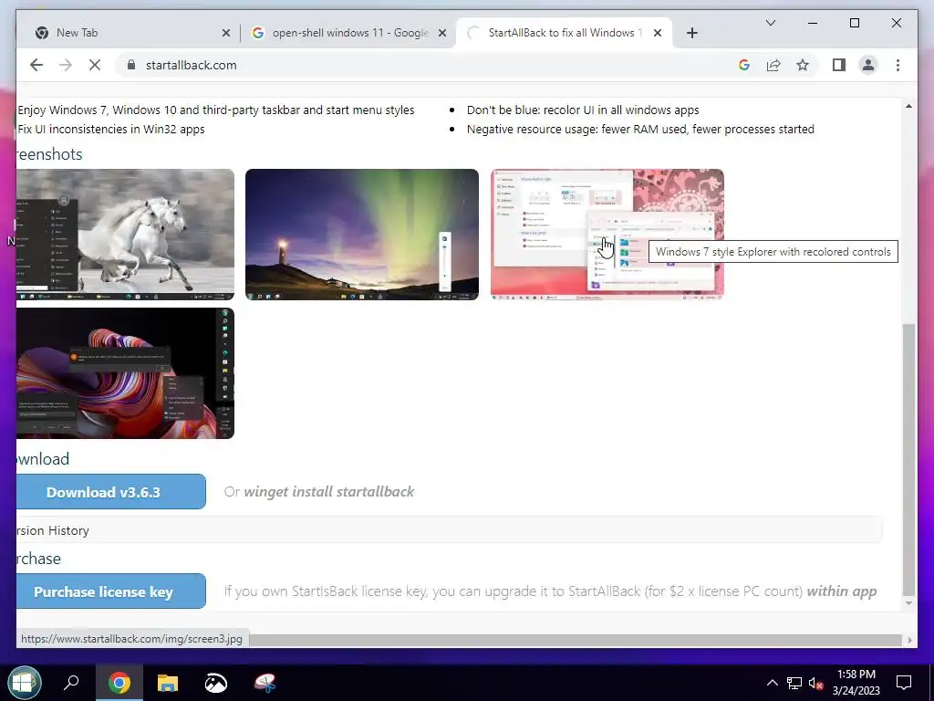934x701 pixels.
Task: Open File Explorer from taskbar
Action: [x=168, y=683]
